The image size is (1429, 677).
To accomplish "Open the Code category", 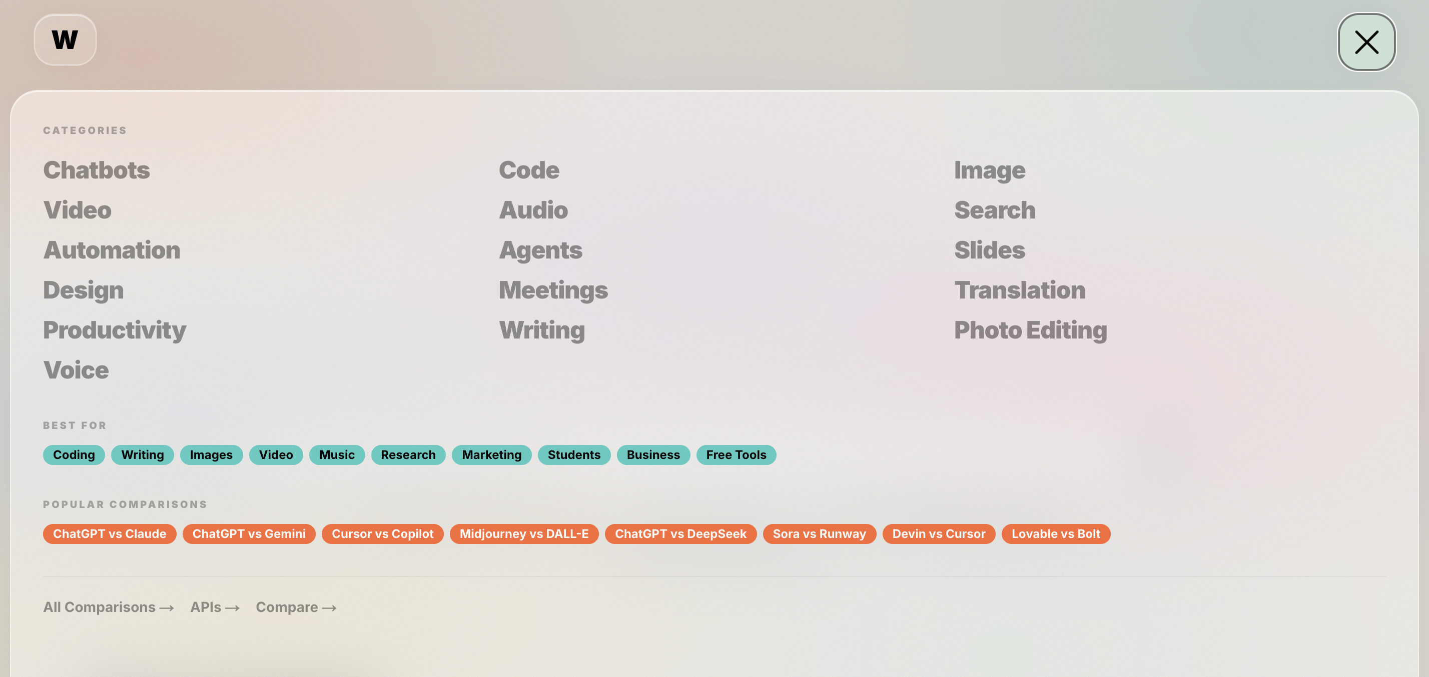I will (x=529, y=170).
